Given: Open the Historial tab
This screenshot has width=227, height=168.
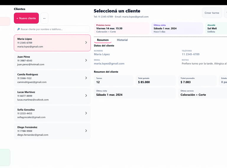Looking at the screenshot, I should (122, 40).
